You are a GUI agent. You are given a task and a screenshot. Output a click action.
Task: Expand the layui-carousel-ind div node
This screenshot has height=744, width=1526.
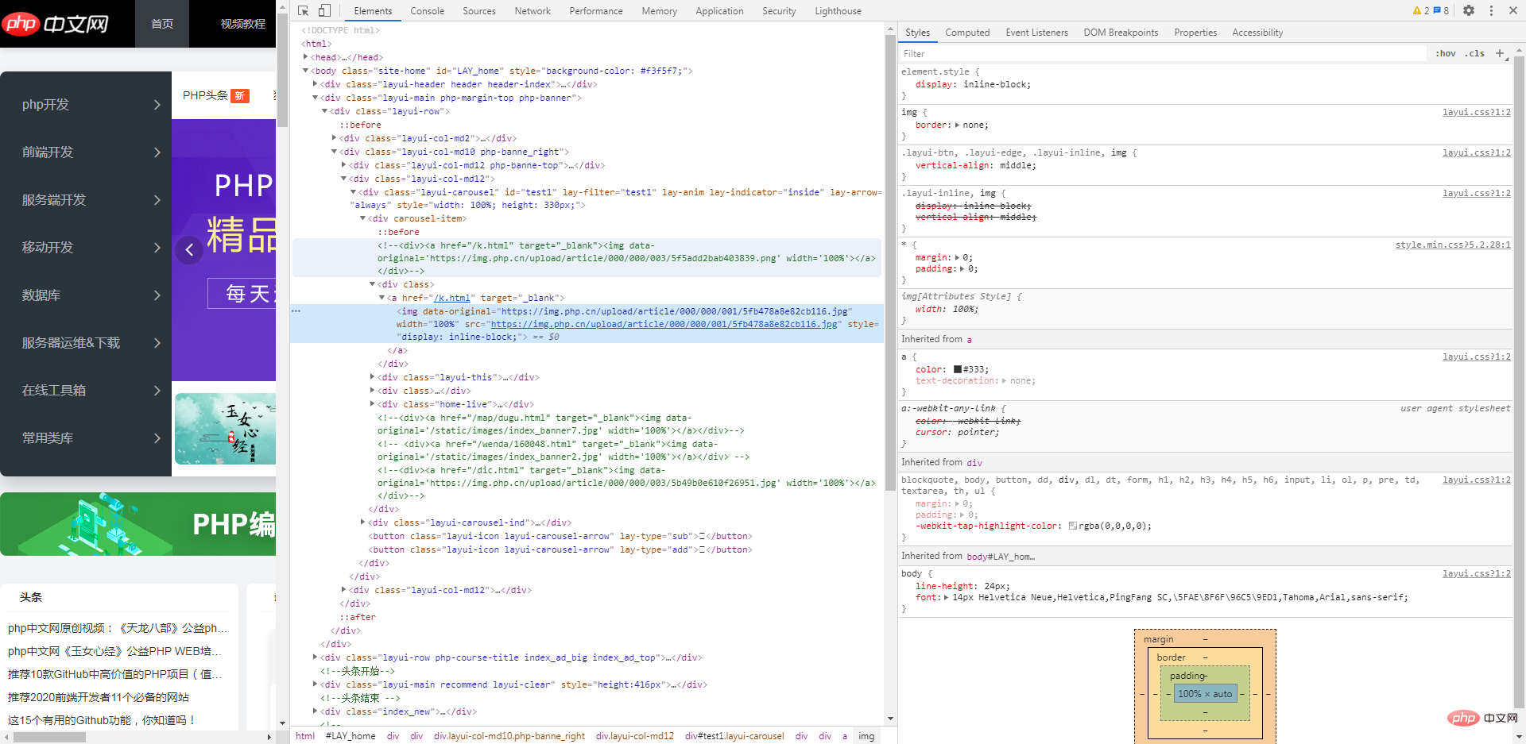(363, 522)
